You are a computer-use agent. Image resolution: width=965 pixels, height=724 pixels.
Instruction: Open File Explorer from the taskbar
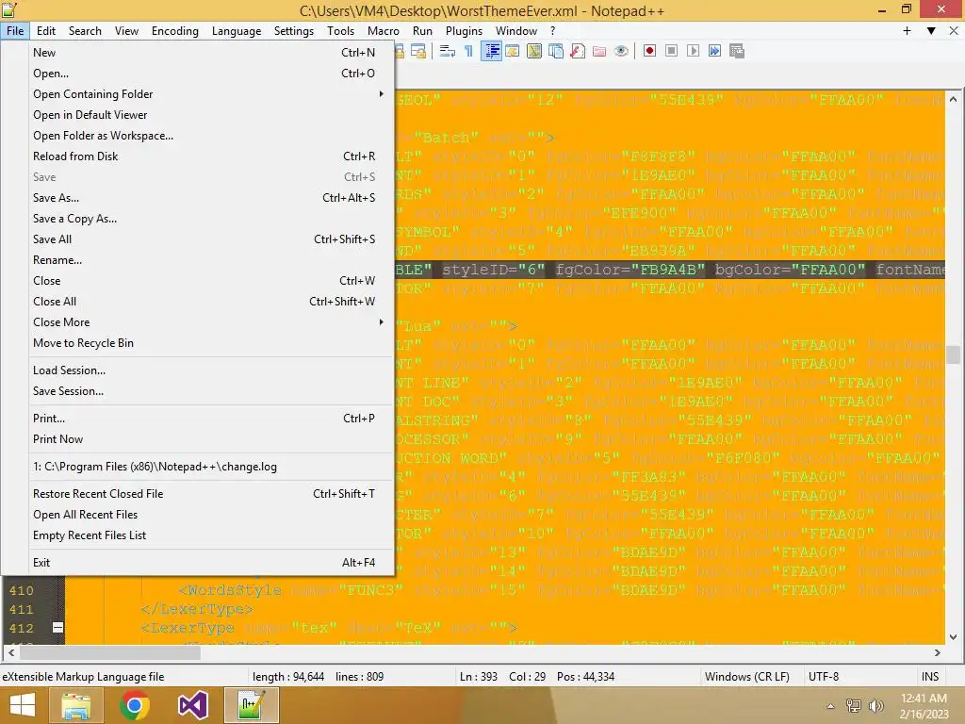point(75,705)
